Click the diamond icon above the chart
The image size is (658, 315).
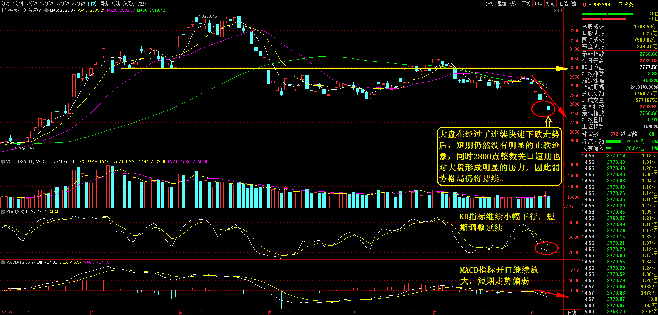(x=554, y=11)
